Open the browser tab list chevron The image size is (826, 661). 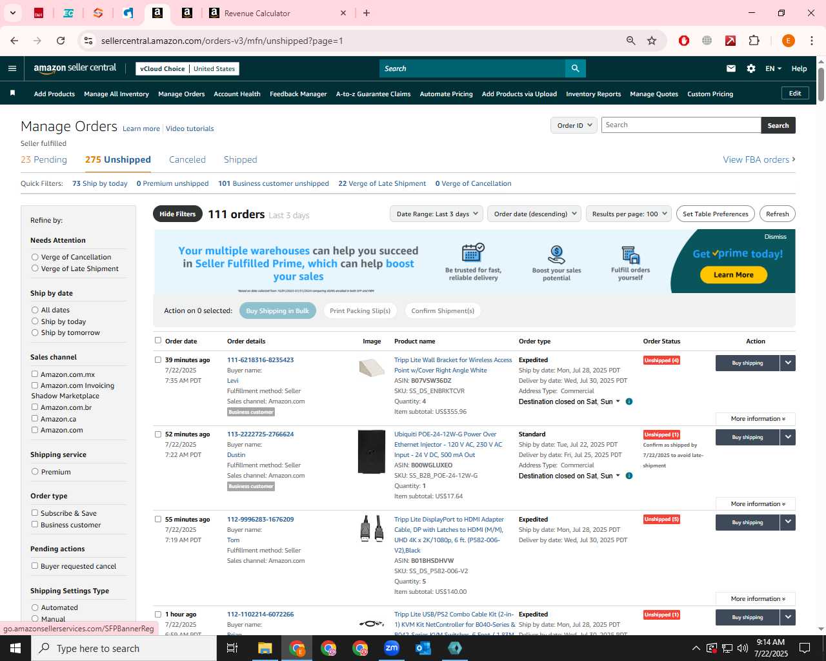click(13, 13)
